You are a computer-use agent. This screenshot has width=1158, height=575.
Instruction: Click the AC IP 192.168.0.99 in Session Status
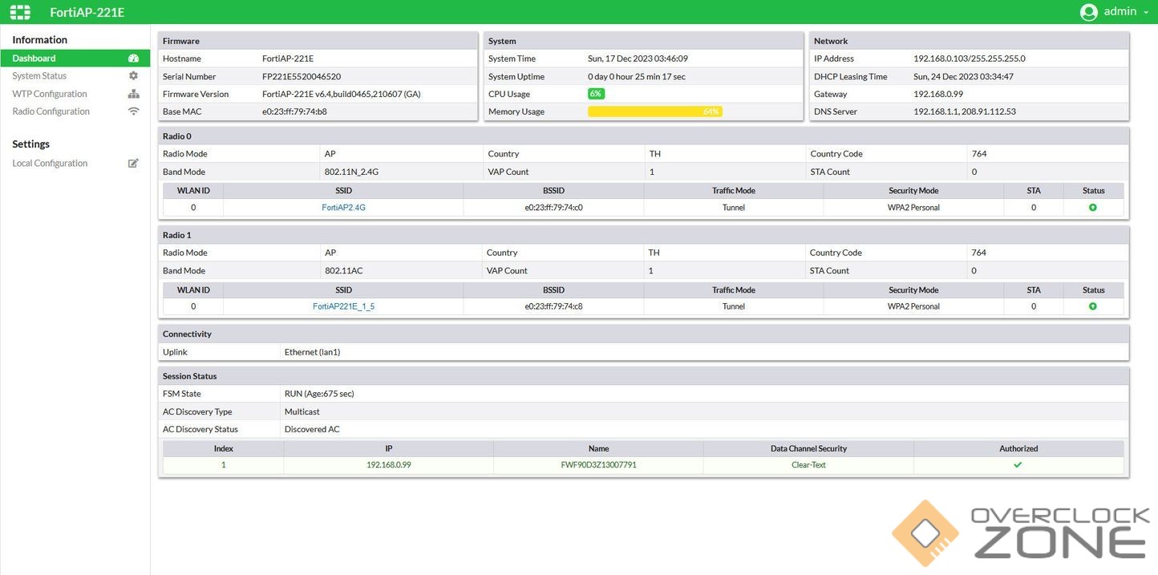[x=388, y=465]
